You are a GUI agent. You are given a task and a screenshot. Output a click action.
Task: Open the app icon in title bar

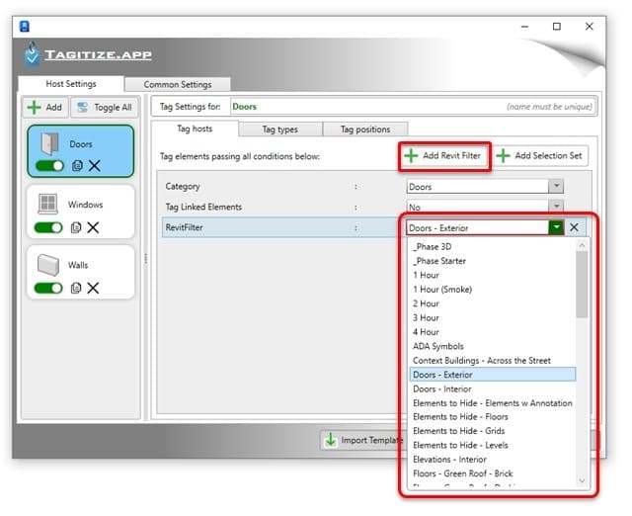coord(25,27)
